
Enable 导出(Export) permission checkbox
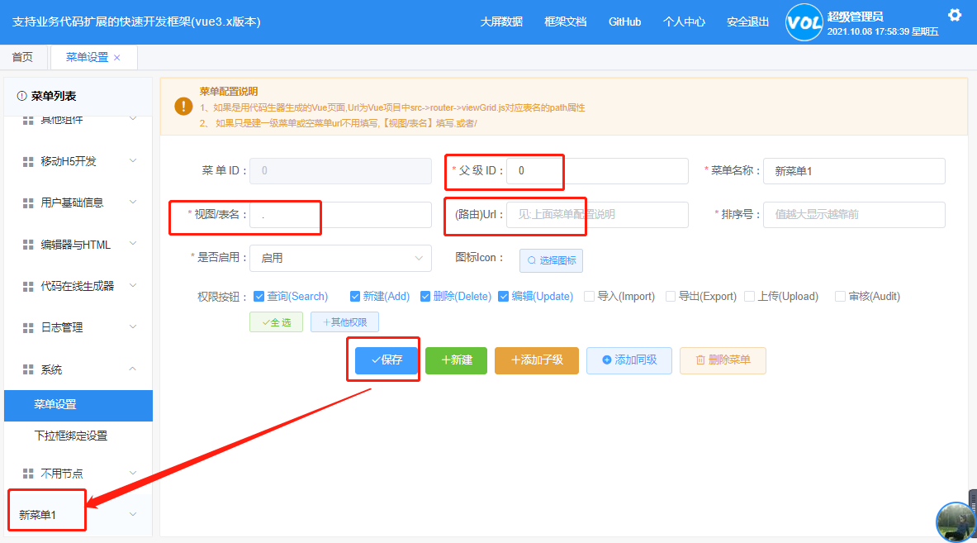pos(671,296)
